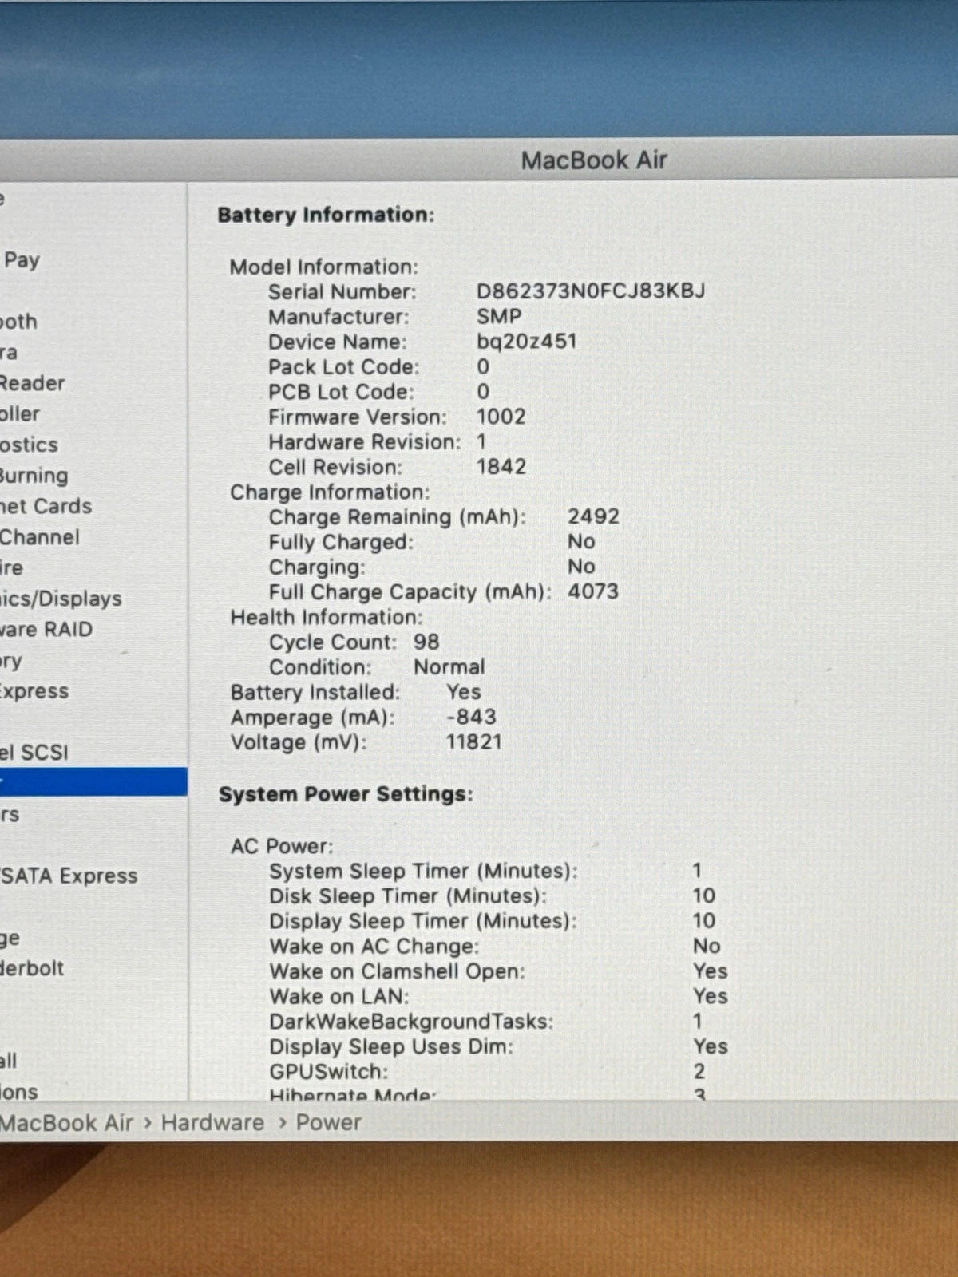Screen dimensions: 958x1277
Task: Open the Apple Pay sidebar item
Action: (21, 260)
